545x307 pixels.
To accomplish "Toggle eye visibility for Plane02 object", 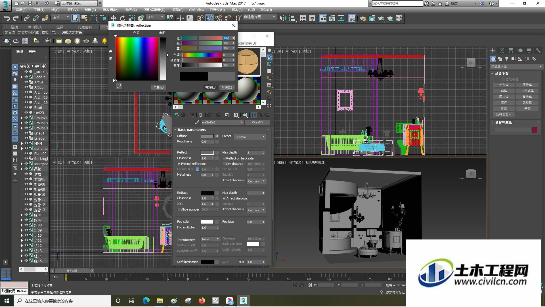I will coord(26,153).
